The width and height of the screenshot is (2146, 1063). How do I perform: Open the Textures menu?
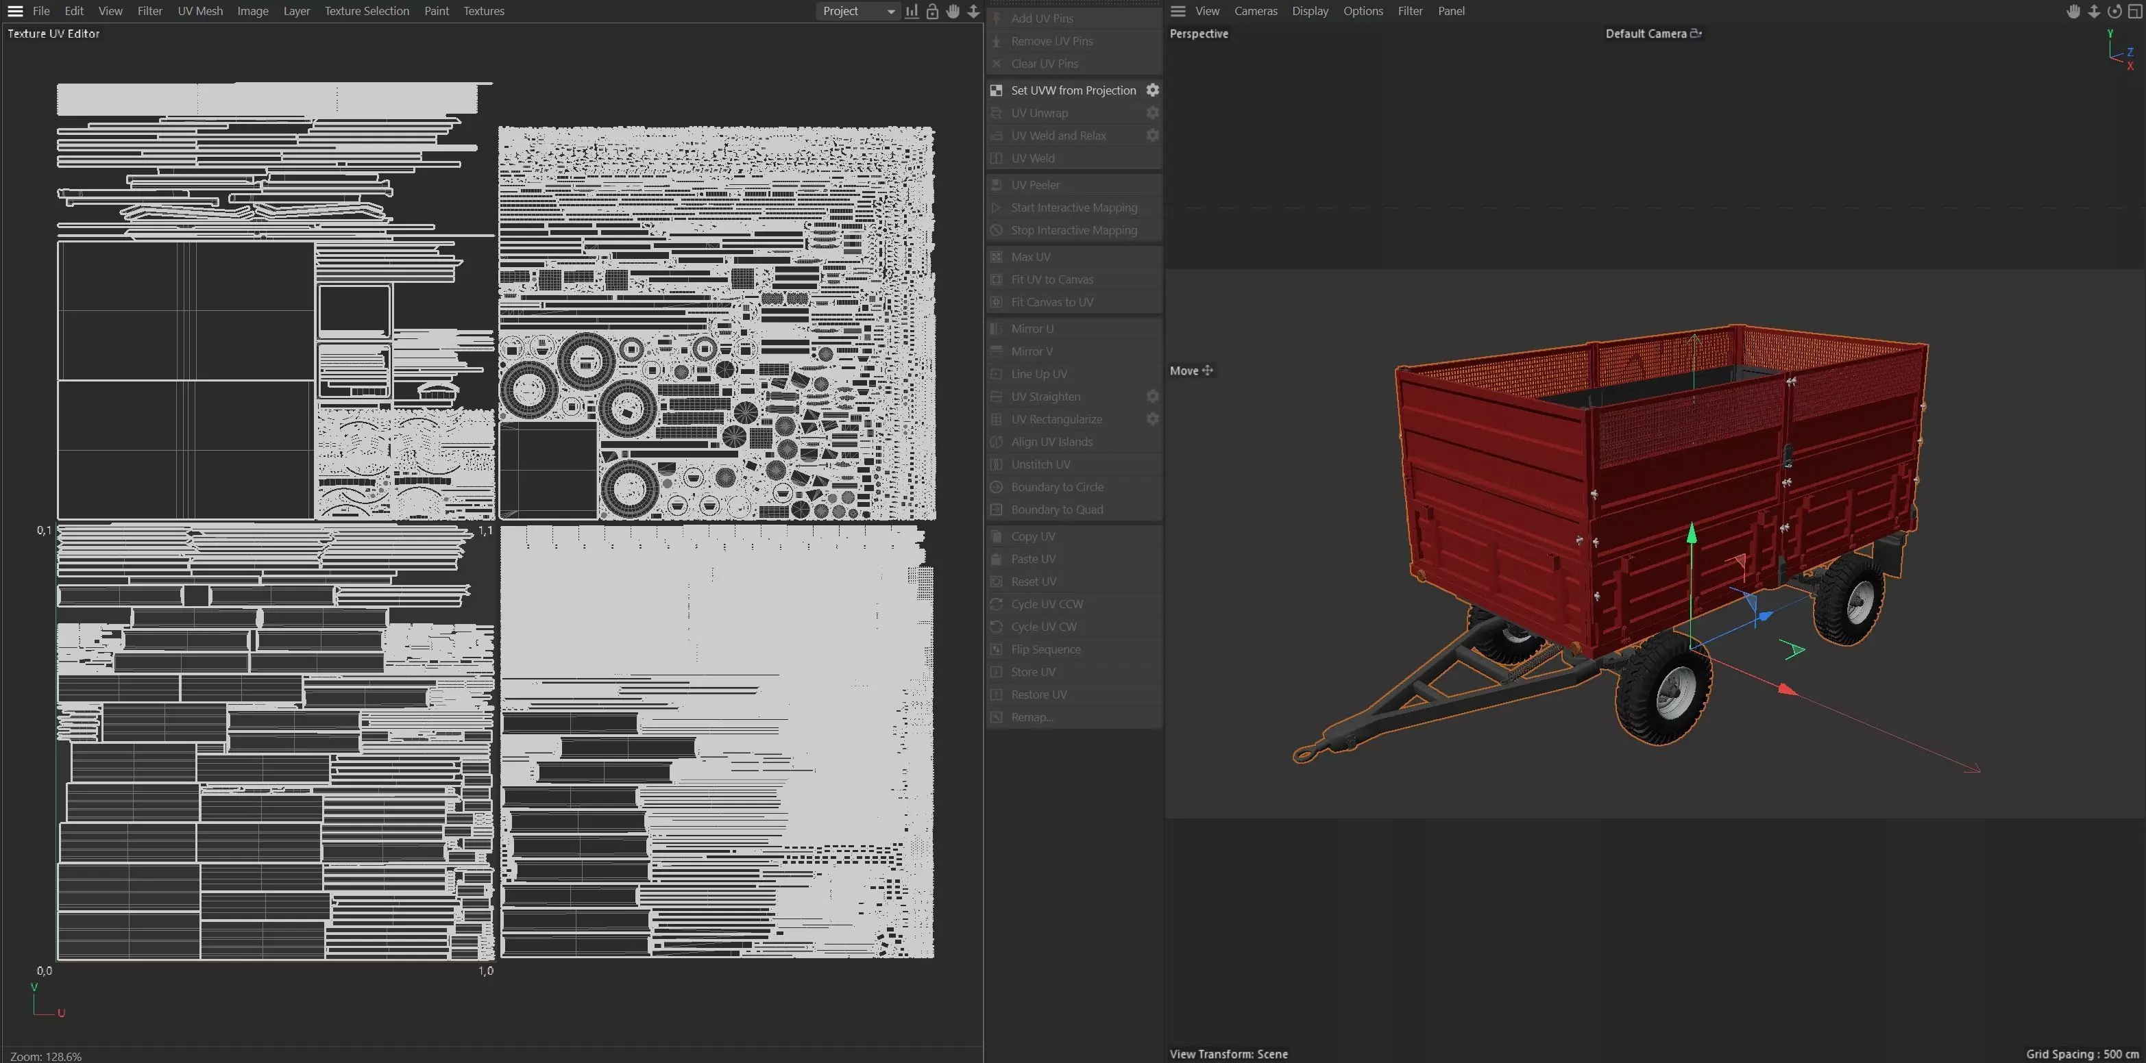click(484, 11)
